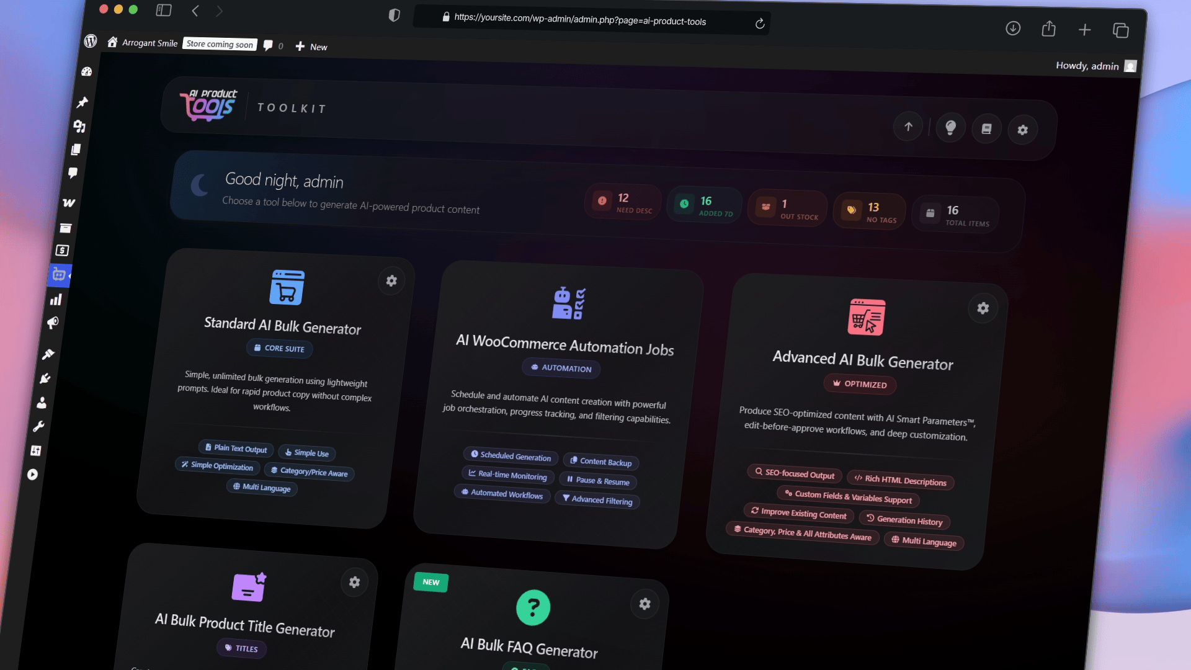Open global settings gear in toolkit header
This screenshot has width=1191, height=670.
(1022, 130)
